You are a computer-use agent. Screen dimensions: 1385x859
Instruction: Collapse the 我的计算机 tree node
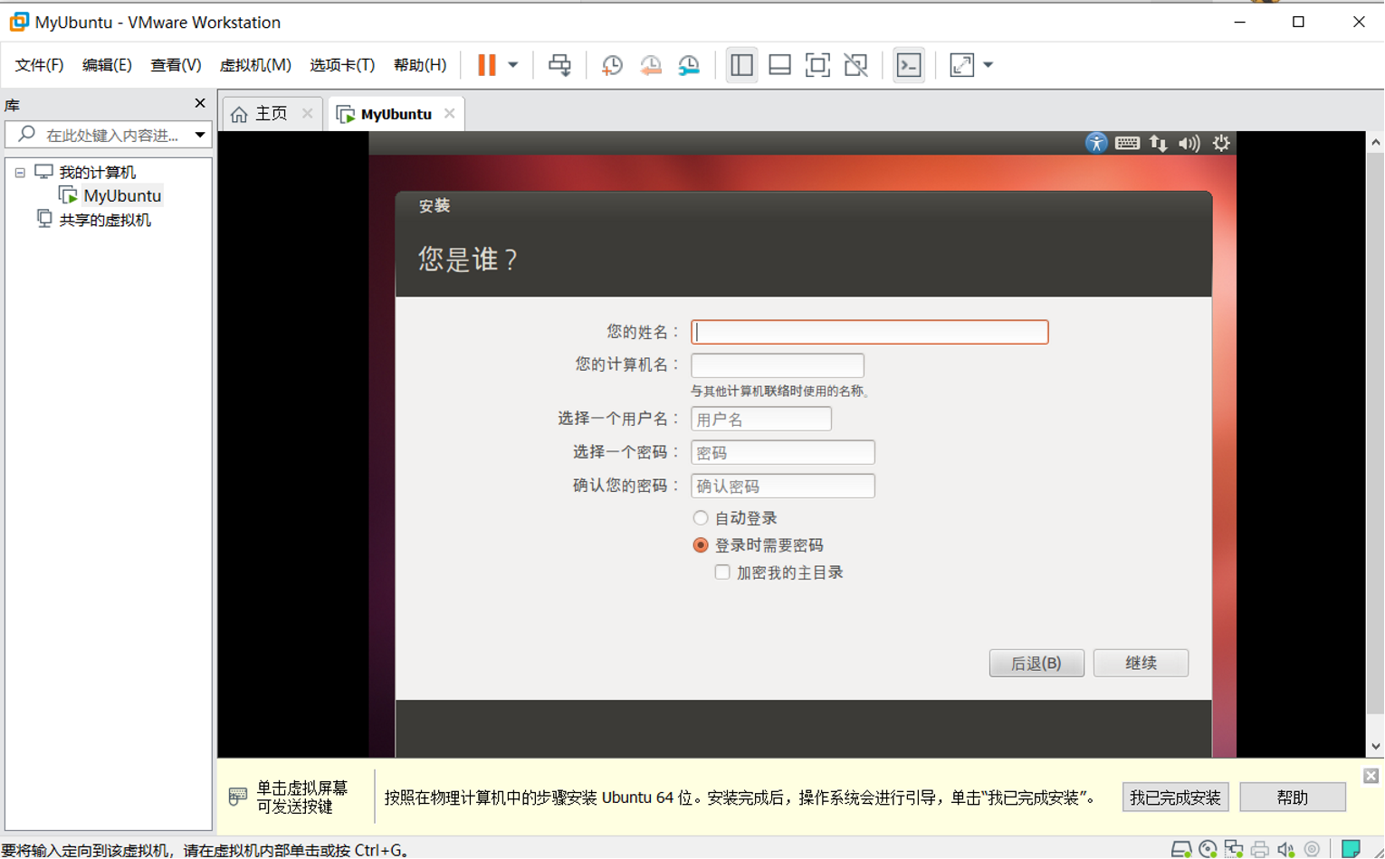point(19,171)
